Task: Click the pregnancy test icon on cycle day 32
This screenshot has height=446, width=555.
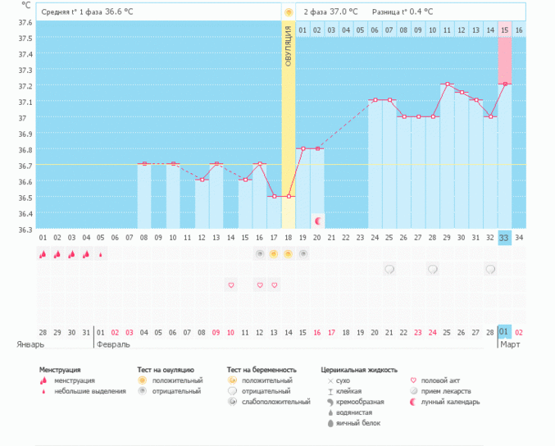Action: (490, 269)
